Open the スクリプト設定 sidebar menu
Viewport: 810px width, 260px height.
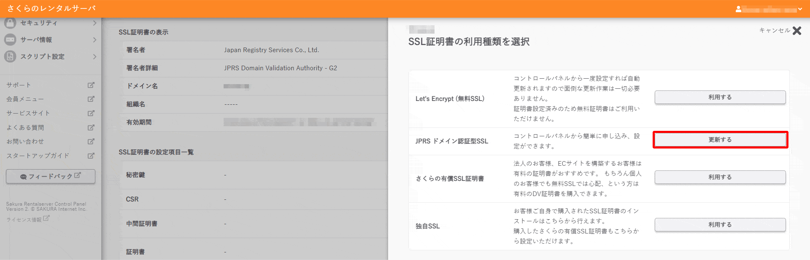[51, 56]
